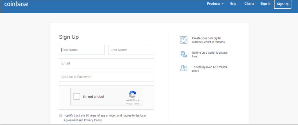
Task: Click 'Setting up a wallet is always free' text
Action: [210, 55]
